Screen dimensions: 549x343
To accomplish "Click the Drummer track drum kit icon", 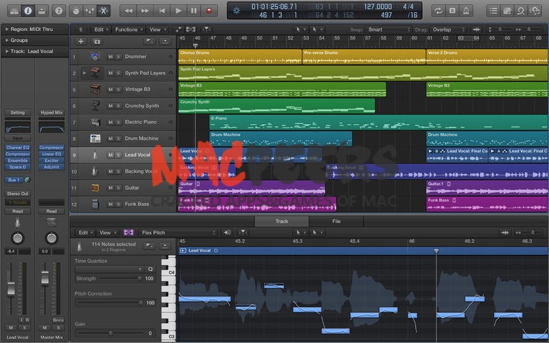I will [95, 56].
